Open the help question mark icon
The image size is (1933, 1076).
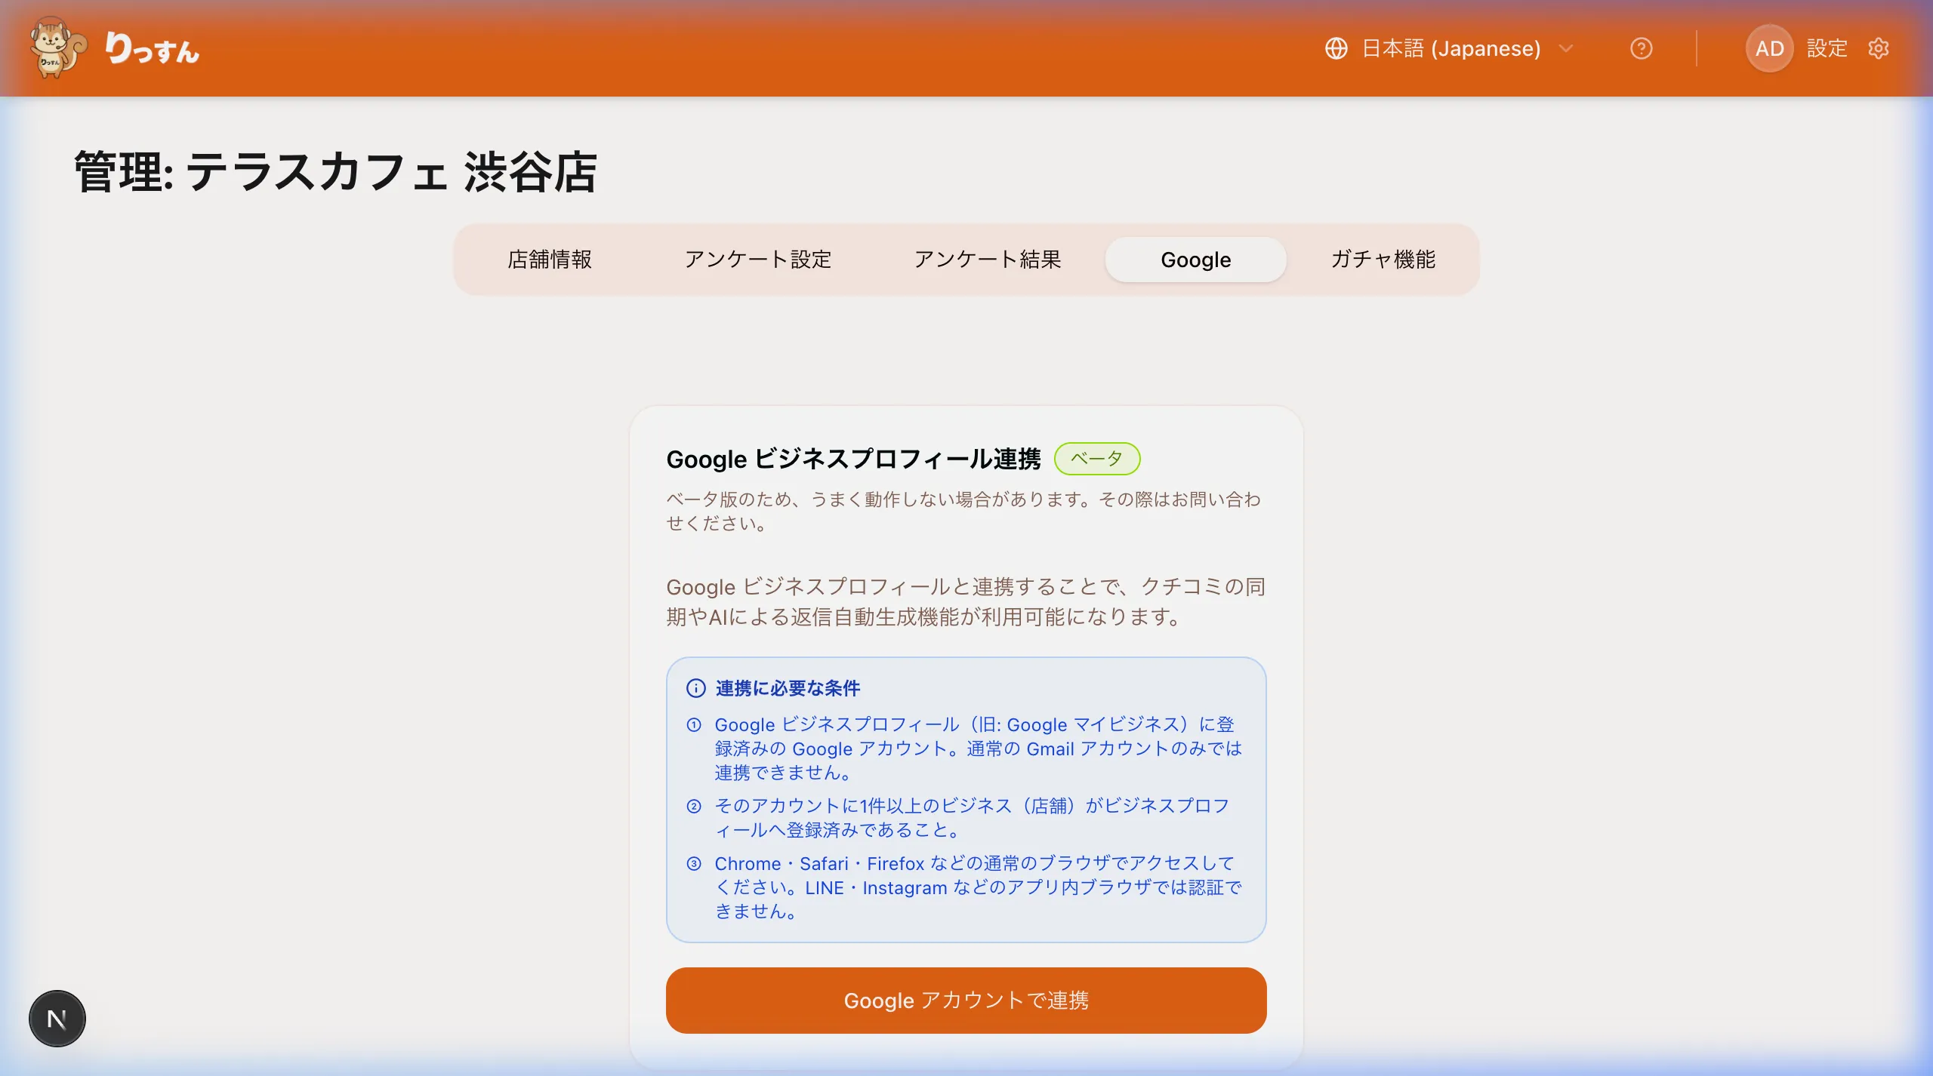tap(1641, 48)
